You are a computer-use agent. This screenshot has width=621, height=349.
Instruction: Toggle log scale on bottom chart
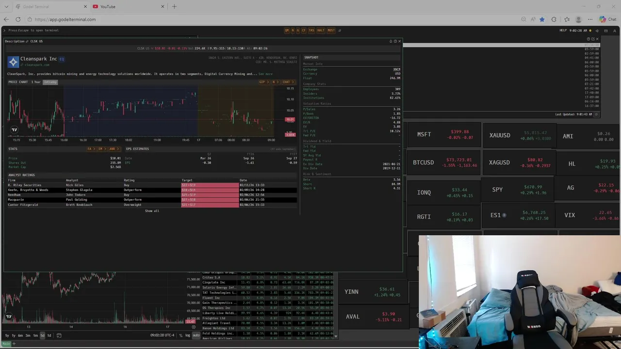[187, 335]
